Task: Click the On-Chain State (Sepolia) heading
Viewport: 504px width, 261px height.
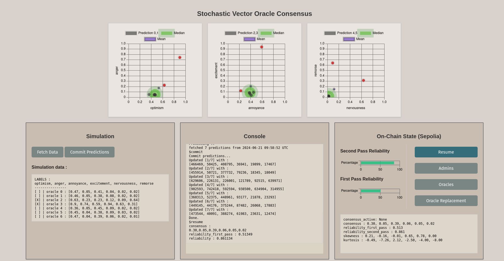Action: pos(409,136)
